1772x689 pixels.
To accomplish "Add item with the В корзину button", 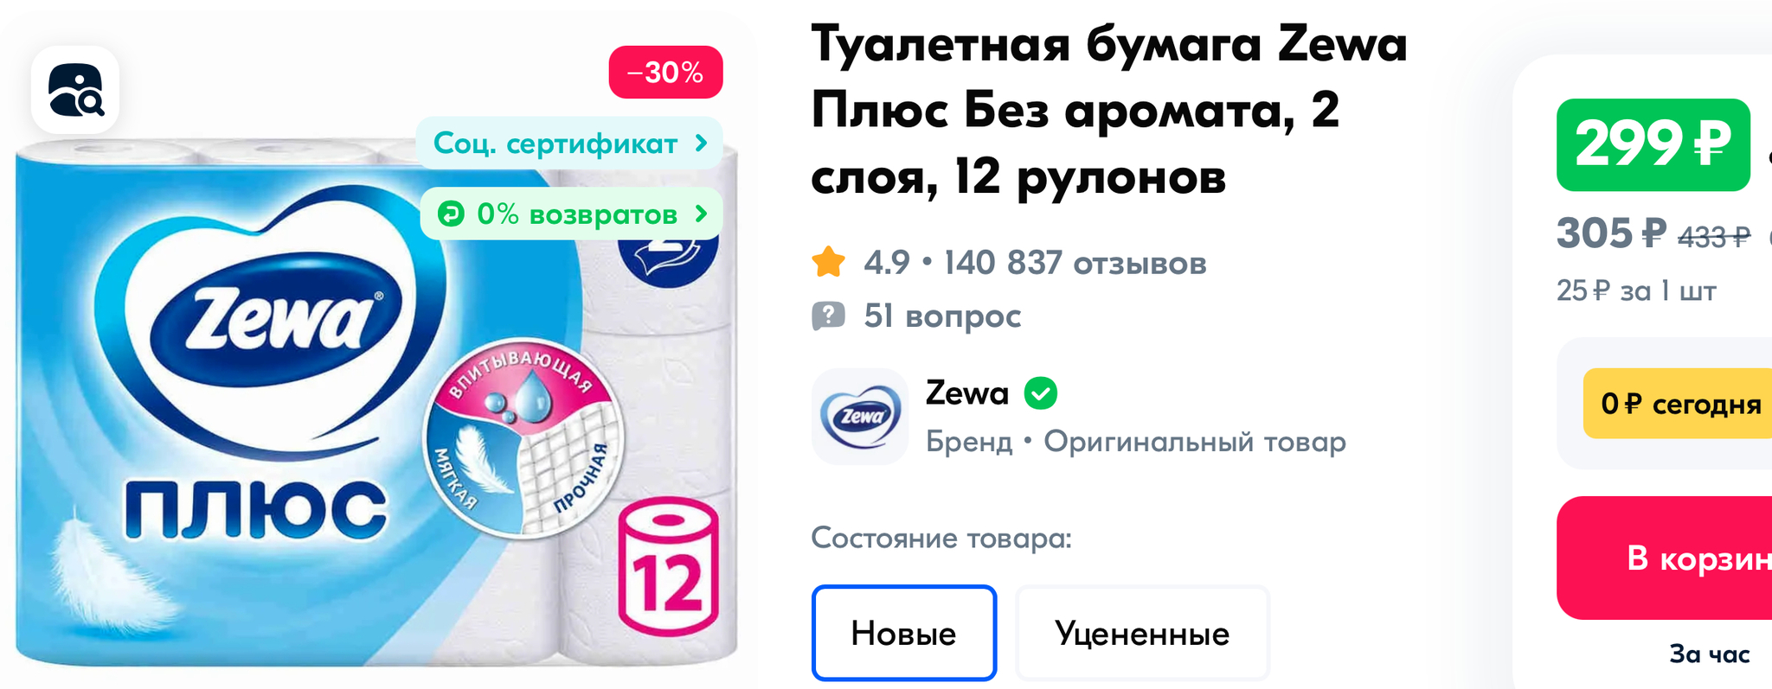I will [x=1665, y=558].
